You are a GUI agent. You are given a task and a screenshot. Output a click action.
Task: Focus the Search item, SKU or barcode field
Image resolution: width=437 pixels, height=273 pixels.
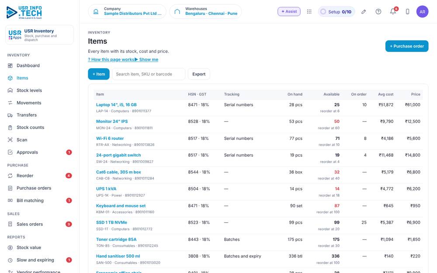coord(149,74)
